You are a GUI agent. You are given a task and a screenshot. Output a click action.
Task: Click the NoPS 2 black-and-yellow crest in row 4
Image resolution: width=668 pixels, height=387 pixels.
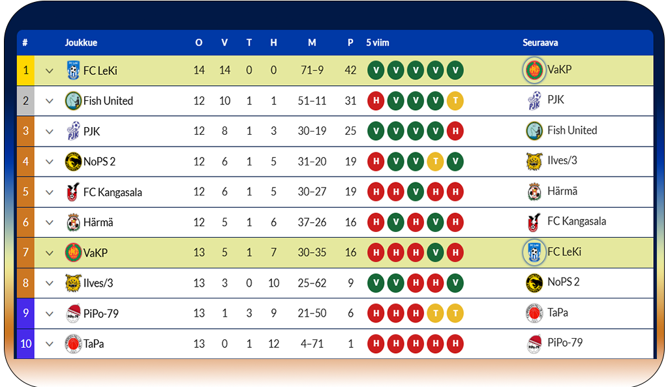tap(73, 162)
